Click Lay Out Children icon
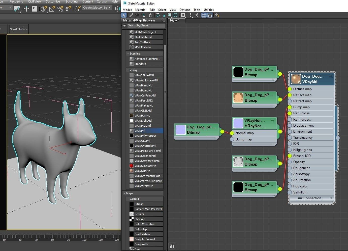The image size is (348, 251). pyautogui.click(x=197, y=15)
